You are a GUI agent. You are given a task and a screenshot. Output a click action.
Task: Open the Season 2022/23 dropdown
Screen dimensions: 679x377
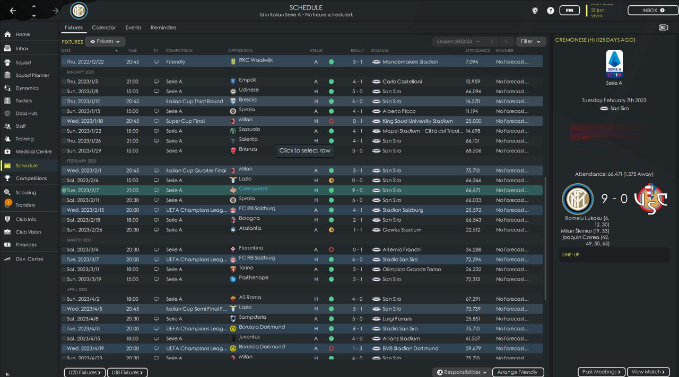tap(459, 41)
